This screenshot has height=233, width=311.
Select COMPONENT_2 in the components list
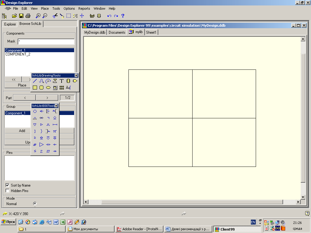pos(18,55)
